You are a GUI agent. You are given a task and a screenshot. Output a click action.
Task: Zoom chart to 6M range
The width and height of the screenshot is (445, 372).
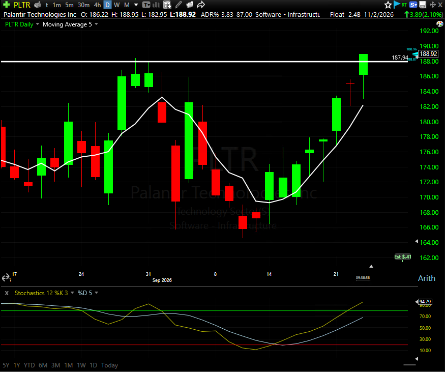point(43,365)
